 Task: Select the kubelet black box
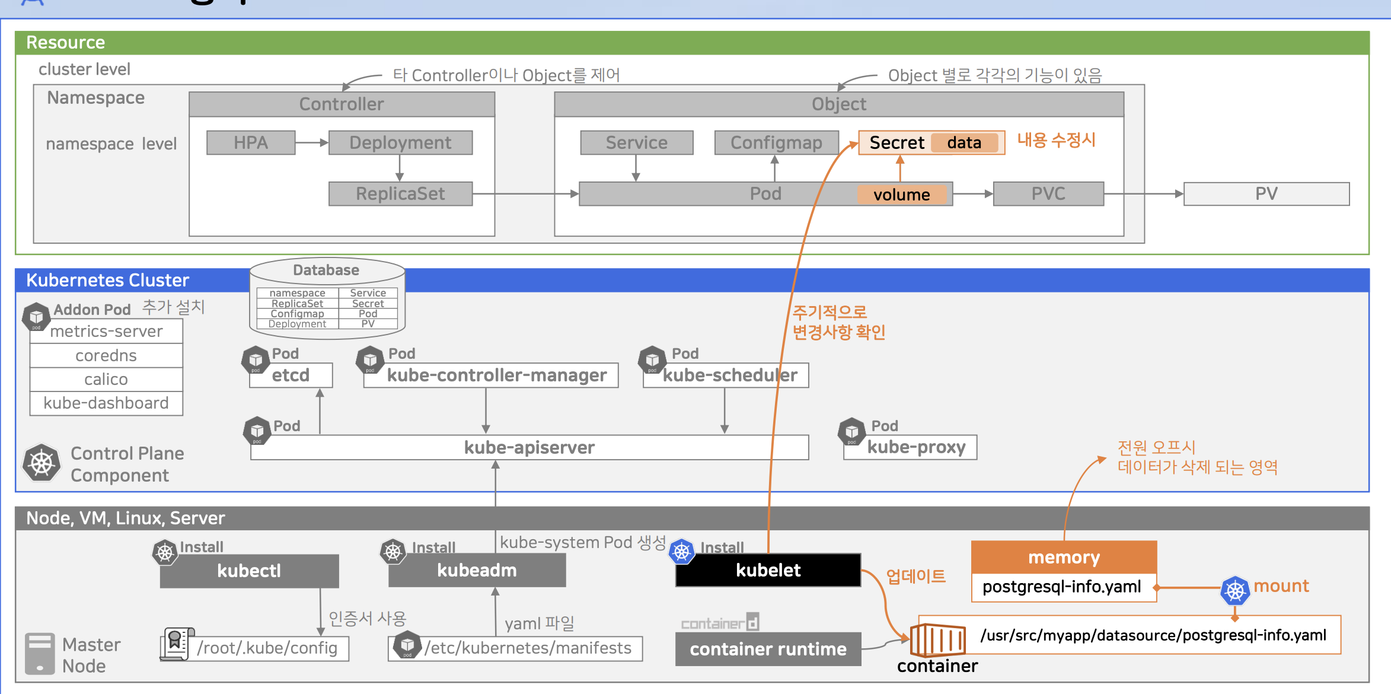768,571
